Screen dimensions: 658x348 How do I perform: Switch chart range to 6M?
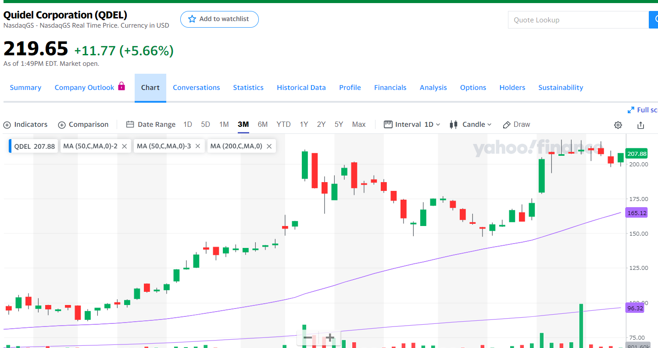click(x=263, y=125)
